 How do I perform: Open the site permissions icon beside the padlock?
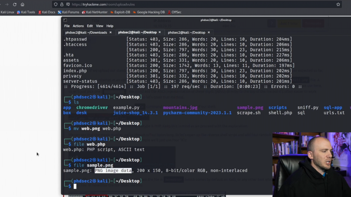pos(68,4)
